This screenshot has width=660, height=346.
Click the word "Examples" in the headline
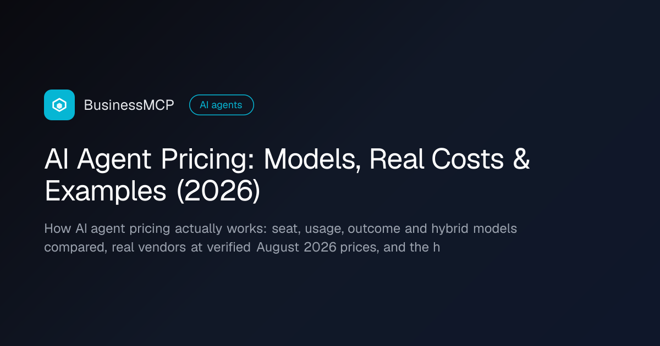pos(106,191)
